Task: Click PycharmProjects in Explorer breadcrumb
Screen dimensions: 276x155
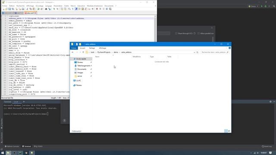Action: pyautogui.click(x=104, y=53)
